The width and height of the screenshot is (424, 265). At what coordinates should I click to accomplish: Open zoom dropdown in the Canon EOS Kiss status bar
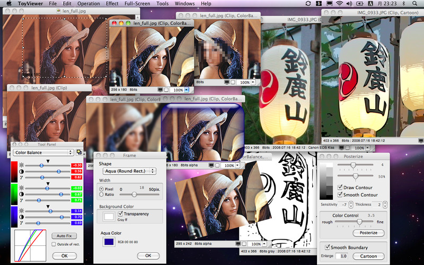[x=368, y=148]
